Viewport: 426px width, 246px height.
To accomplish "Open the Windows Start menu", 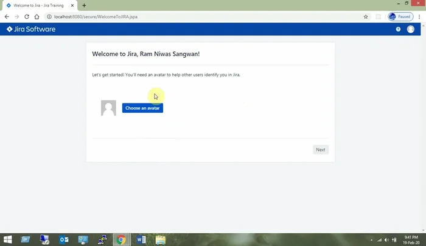I will [x=7, y=239].
